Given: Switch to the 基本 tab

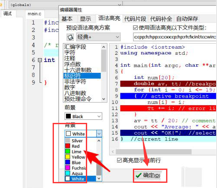Looking at the screenshot, I should (x=67, y=19).
